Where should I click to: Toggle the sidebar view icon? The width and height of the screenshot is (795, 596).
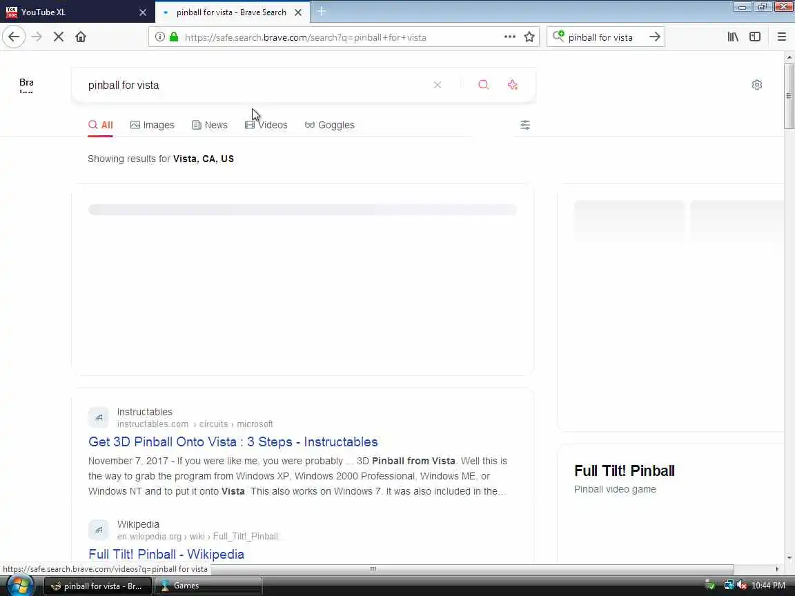click(x=755, y=37)
